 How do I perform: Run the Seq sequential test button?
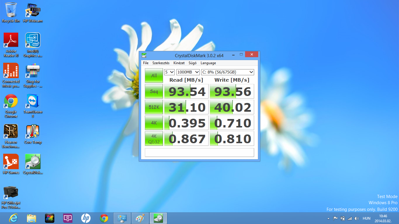click(x=154, y=91)
